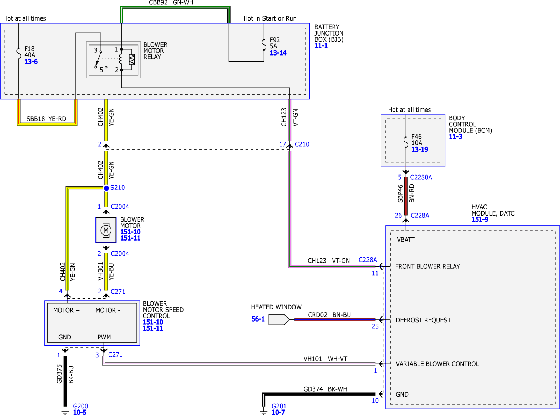This screenshot has height=415, width=560.
Task: Select the C2004 label above blower motor
Action: click(120, 207)
